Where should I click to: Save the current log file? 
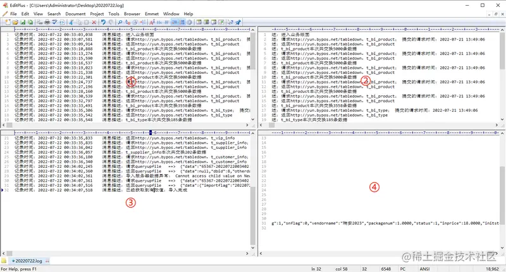[23, 22]
